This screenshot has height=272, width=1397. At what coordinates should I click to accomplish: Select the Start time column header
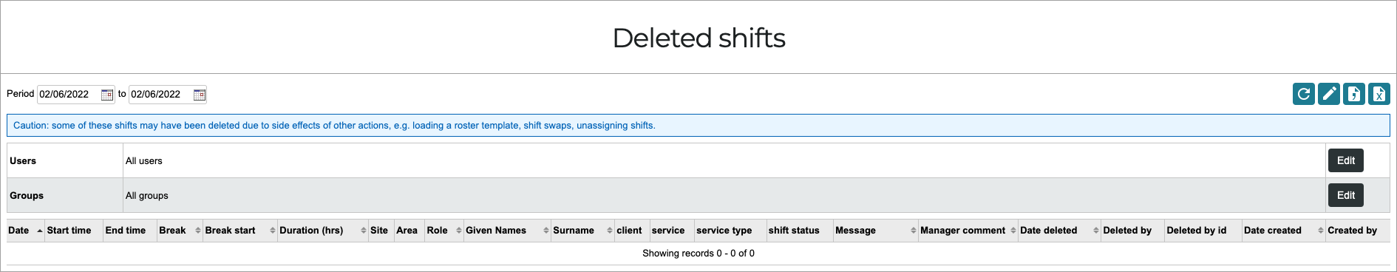point(74,231)
